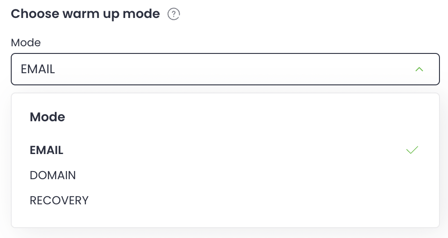
Task: Pick RECOVERY as the warm up mode
Action: (59, 200)
